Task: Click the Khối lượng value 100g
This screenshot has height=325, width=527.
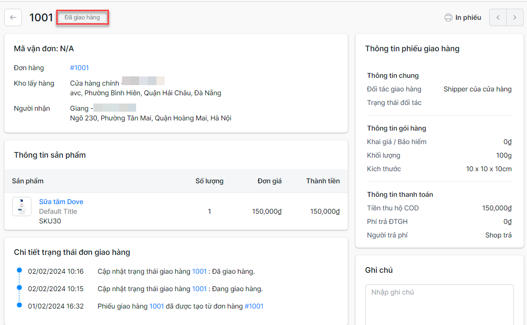Action: (504, 155)
